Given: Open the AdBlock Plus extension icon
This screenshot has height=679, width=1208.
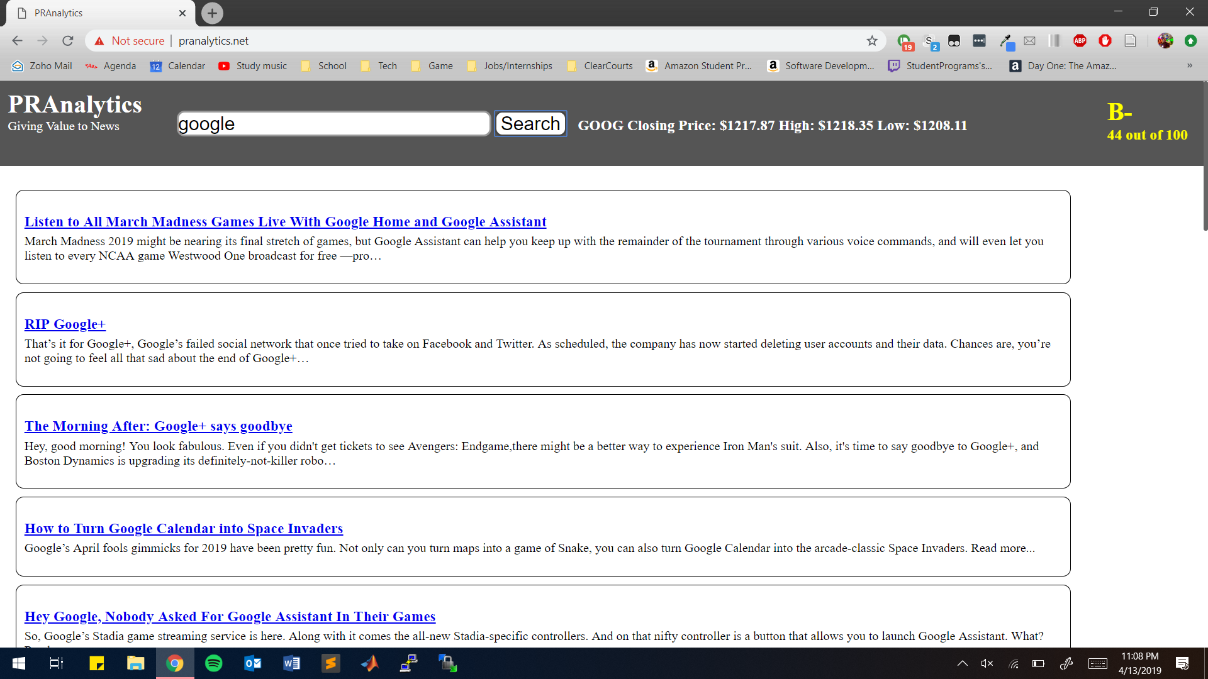Looking at the screenshot, I should [1080, 41].
